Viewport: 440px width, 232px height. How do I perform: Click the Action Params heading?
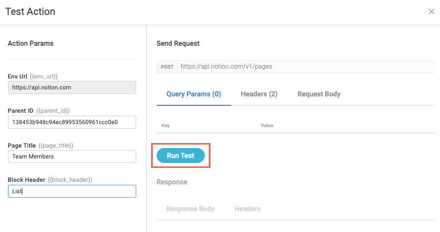(x=30, y=43)
